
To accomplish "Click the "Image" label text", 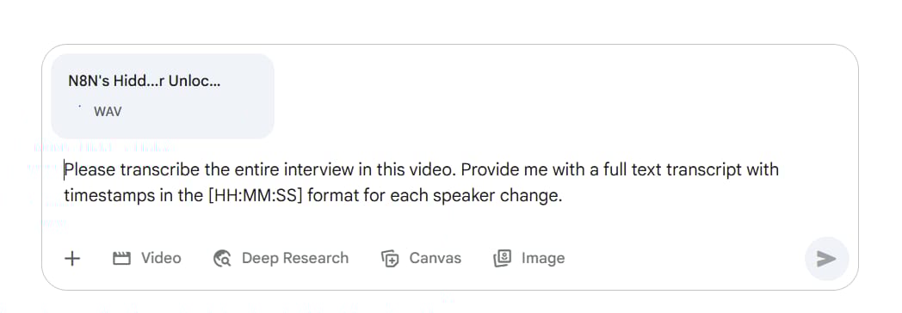I will 543,259.
